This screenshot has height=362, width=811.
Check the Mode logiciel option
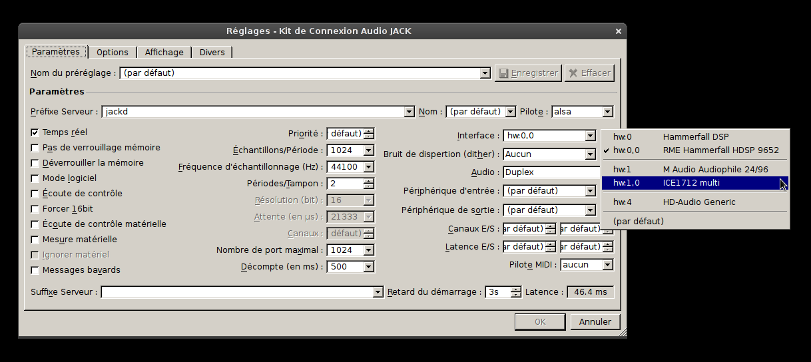35,178
